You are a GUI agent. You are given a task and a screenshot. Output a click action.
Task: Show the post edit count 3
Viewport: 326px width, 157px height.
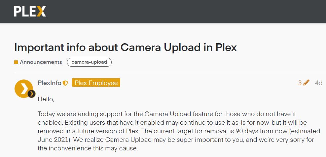point(300,83)
